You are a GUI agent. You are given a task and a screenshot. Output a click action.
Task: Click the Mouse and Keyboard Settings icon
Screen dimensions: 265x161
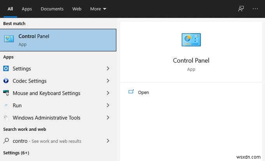click(6, 93)
